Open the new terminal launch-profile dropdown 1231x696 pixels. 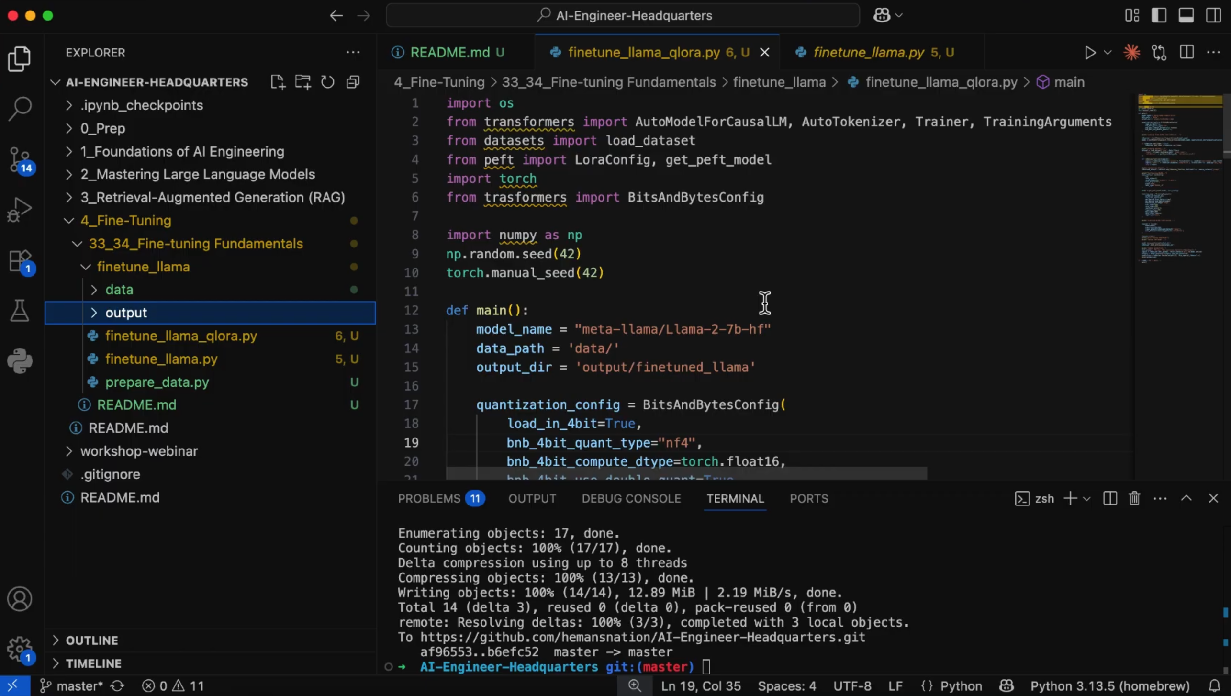tap(1087, 498)
